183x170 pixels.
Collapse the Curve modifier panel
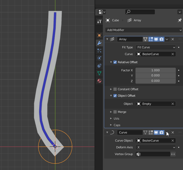click(x=107, y=132)
